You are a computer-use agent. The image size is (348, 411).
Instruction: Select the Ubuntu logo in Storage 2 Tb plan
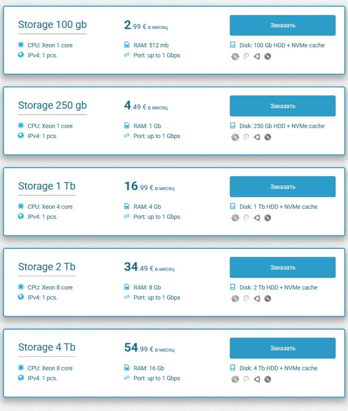click(x=256, y=299)
